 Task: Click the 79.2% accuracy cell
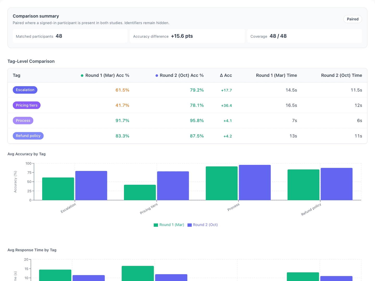(197, 90)
